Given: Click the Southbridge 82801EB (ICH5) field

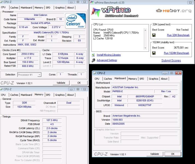Looking at the screenshot, I should pyautogui.click(x=145, y=101).
